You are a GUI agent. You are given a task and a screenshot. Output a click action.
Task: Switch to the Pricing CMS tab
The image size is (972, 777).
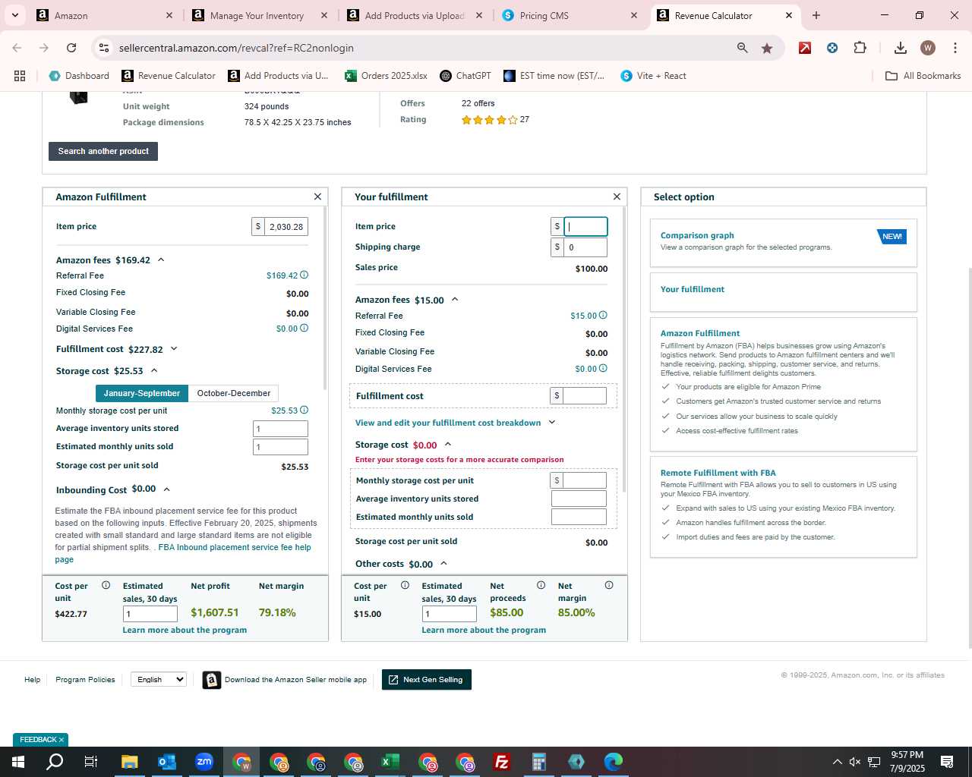570,15
